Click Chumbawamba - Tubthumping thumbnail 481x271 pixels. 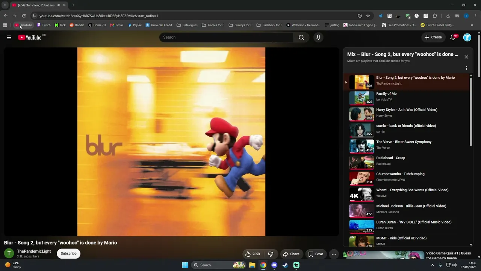[x=362, y=178]
